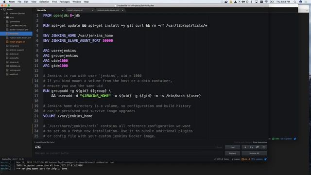Open the Edit menu
Viewport: 311px width, 175px height.
point(26,2)
